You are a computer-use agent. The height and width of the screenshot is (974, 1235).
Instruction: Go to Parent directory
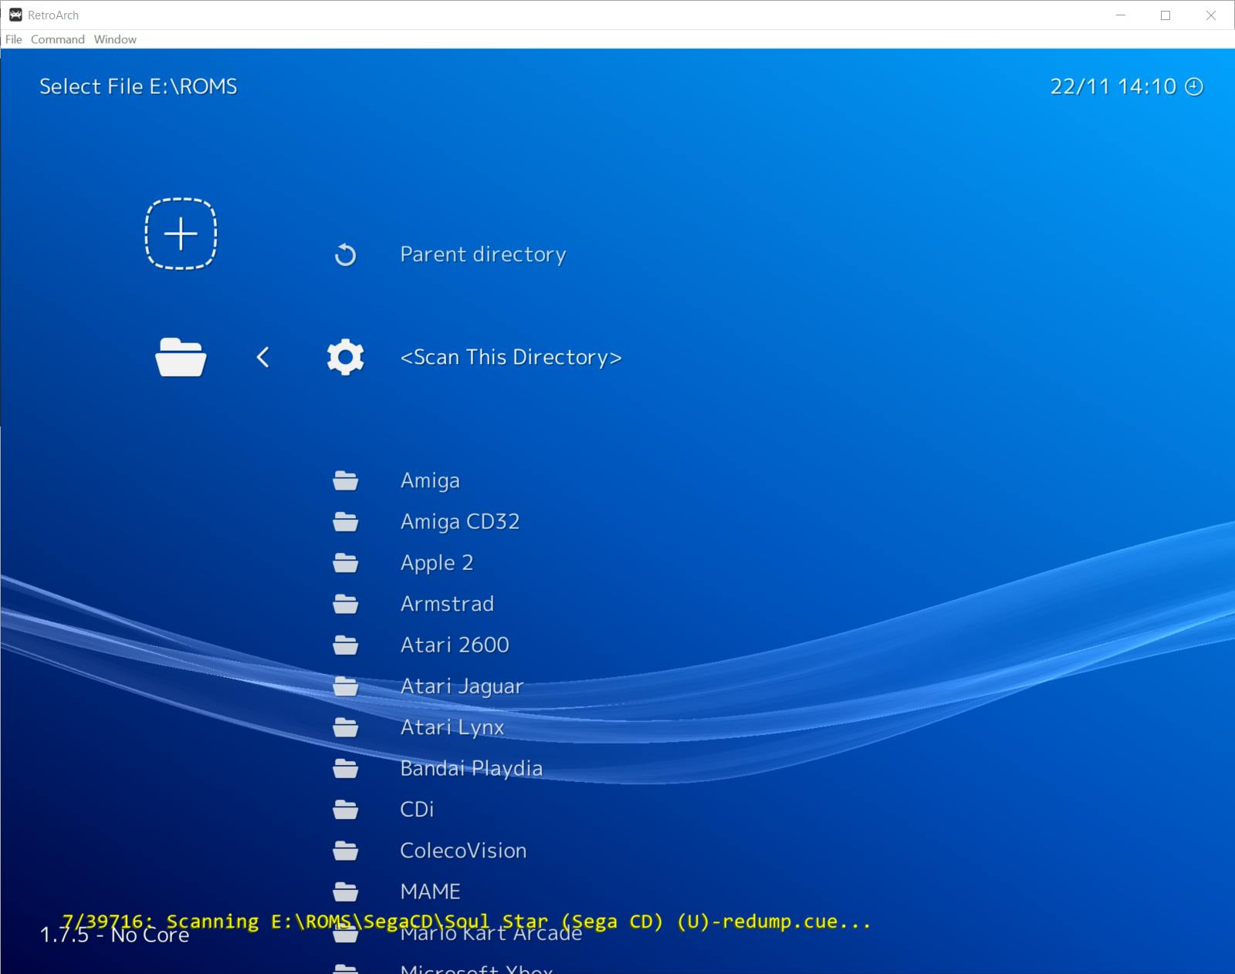point(483,254)
